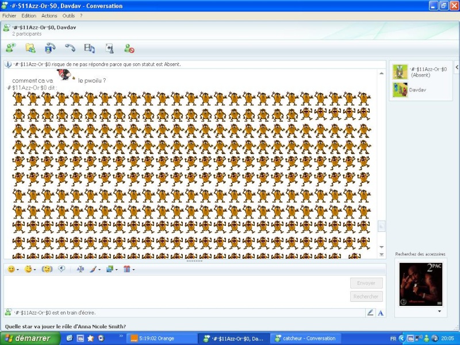Open the emoticons smiley picker
This screenshot has width=460, height=345.
(11, 269)
